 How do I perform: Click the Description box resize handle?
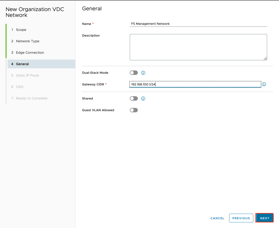265,58
